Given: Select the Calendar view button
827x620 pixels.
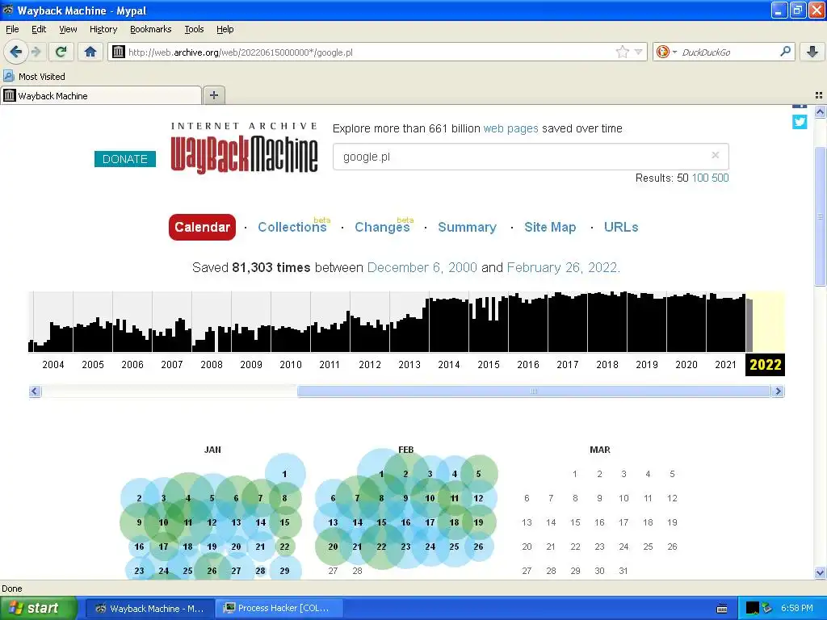Looking at the screenshot, I should point(202,227).
